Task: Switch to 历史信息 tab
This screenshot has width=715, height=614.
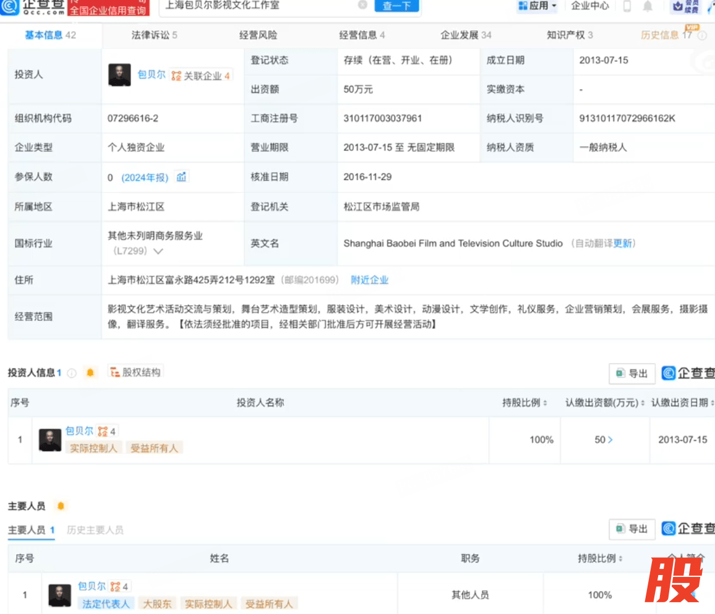Action: 666,35
